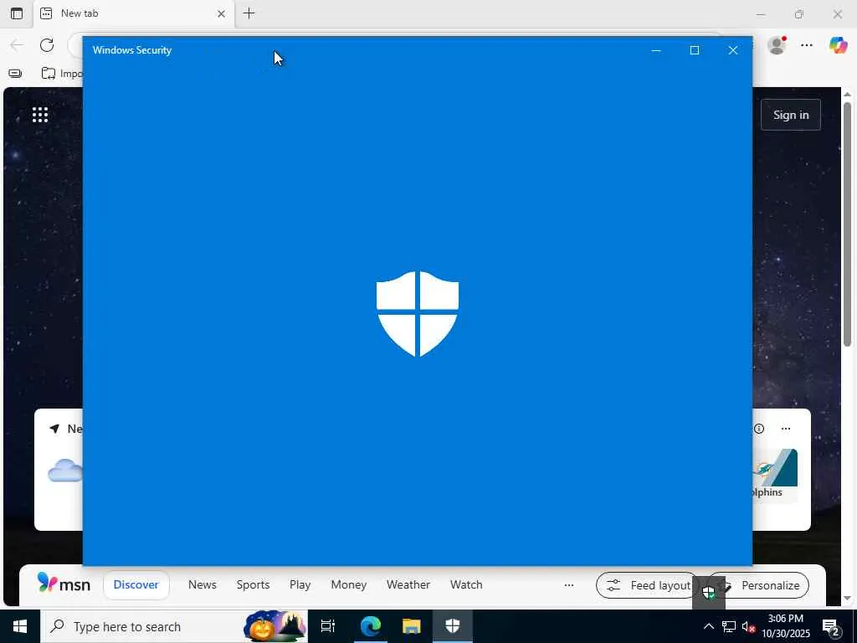Click Sign in on MSN page
Image resolution: width=857 pixels, height=643 pixels.
point(790,115)
